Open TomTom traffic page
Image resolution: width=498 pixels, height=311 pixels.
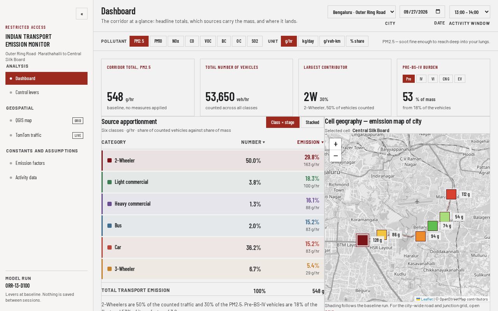tap(46, 135)
